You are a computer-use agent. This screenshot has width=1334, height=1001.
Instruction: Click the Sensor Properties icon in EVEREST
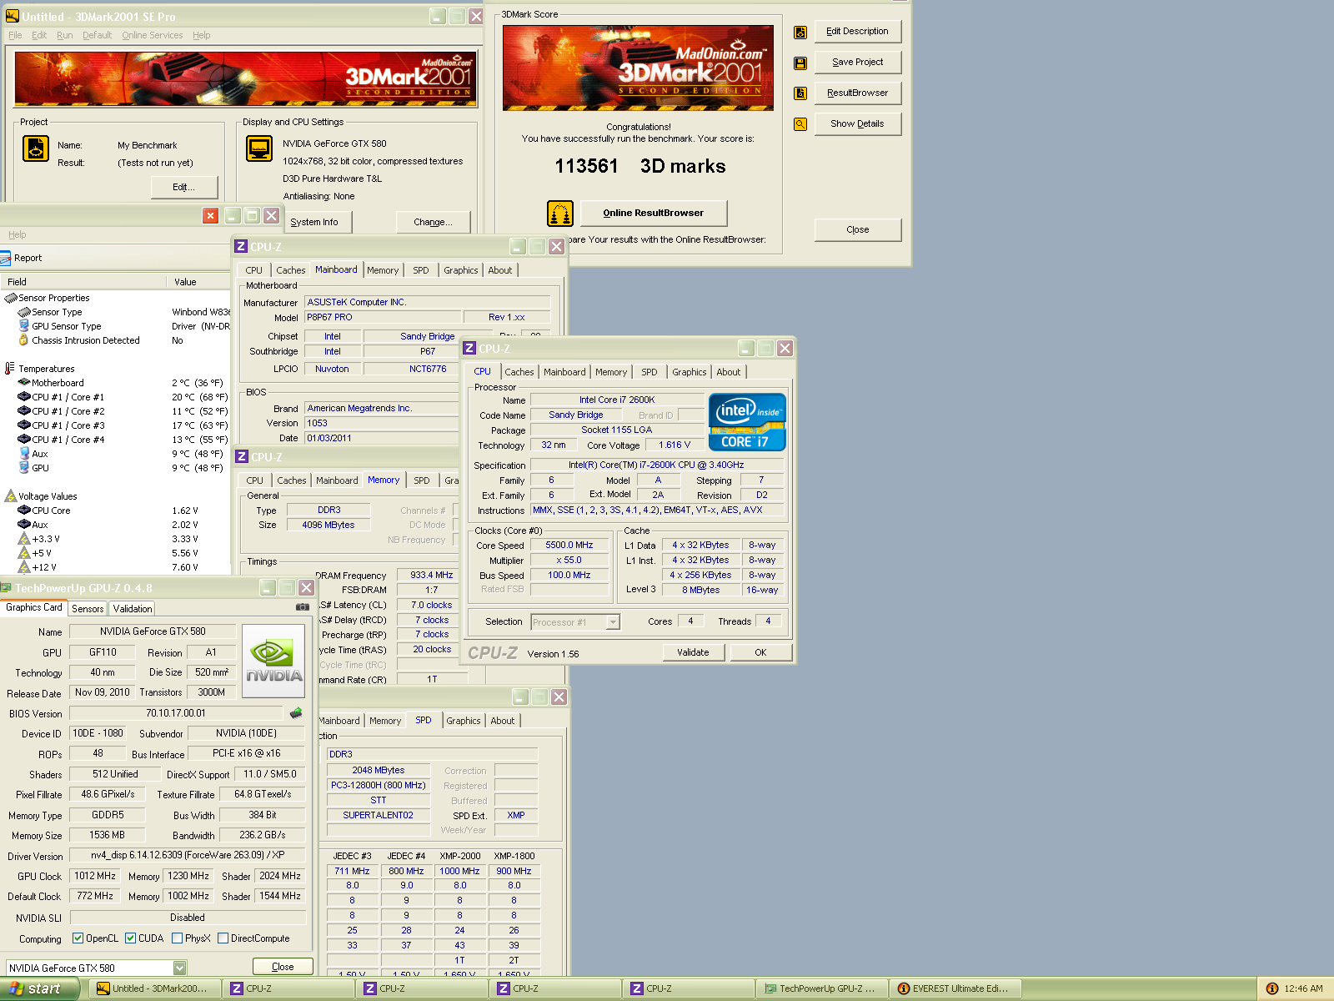click(10, 298)
